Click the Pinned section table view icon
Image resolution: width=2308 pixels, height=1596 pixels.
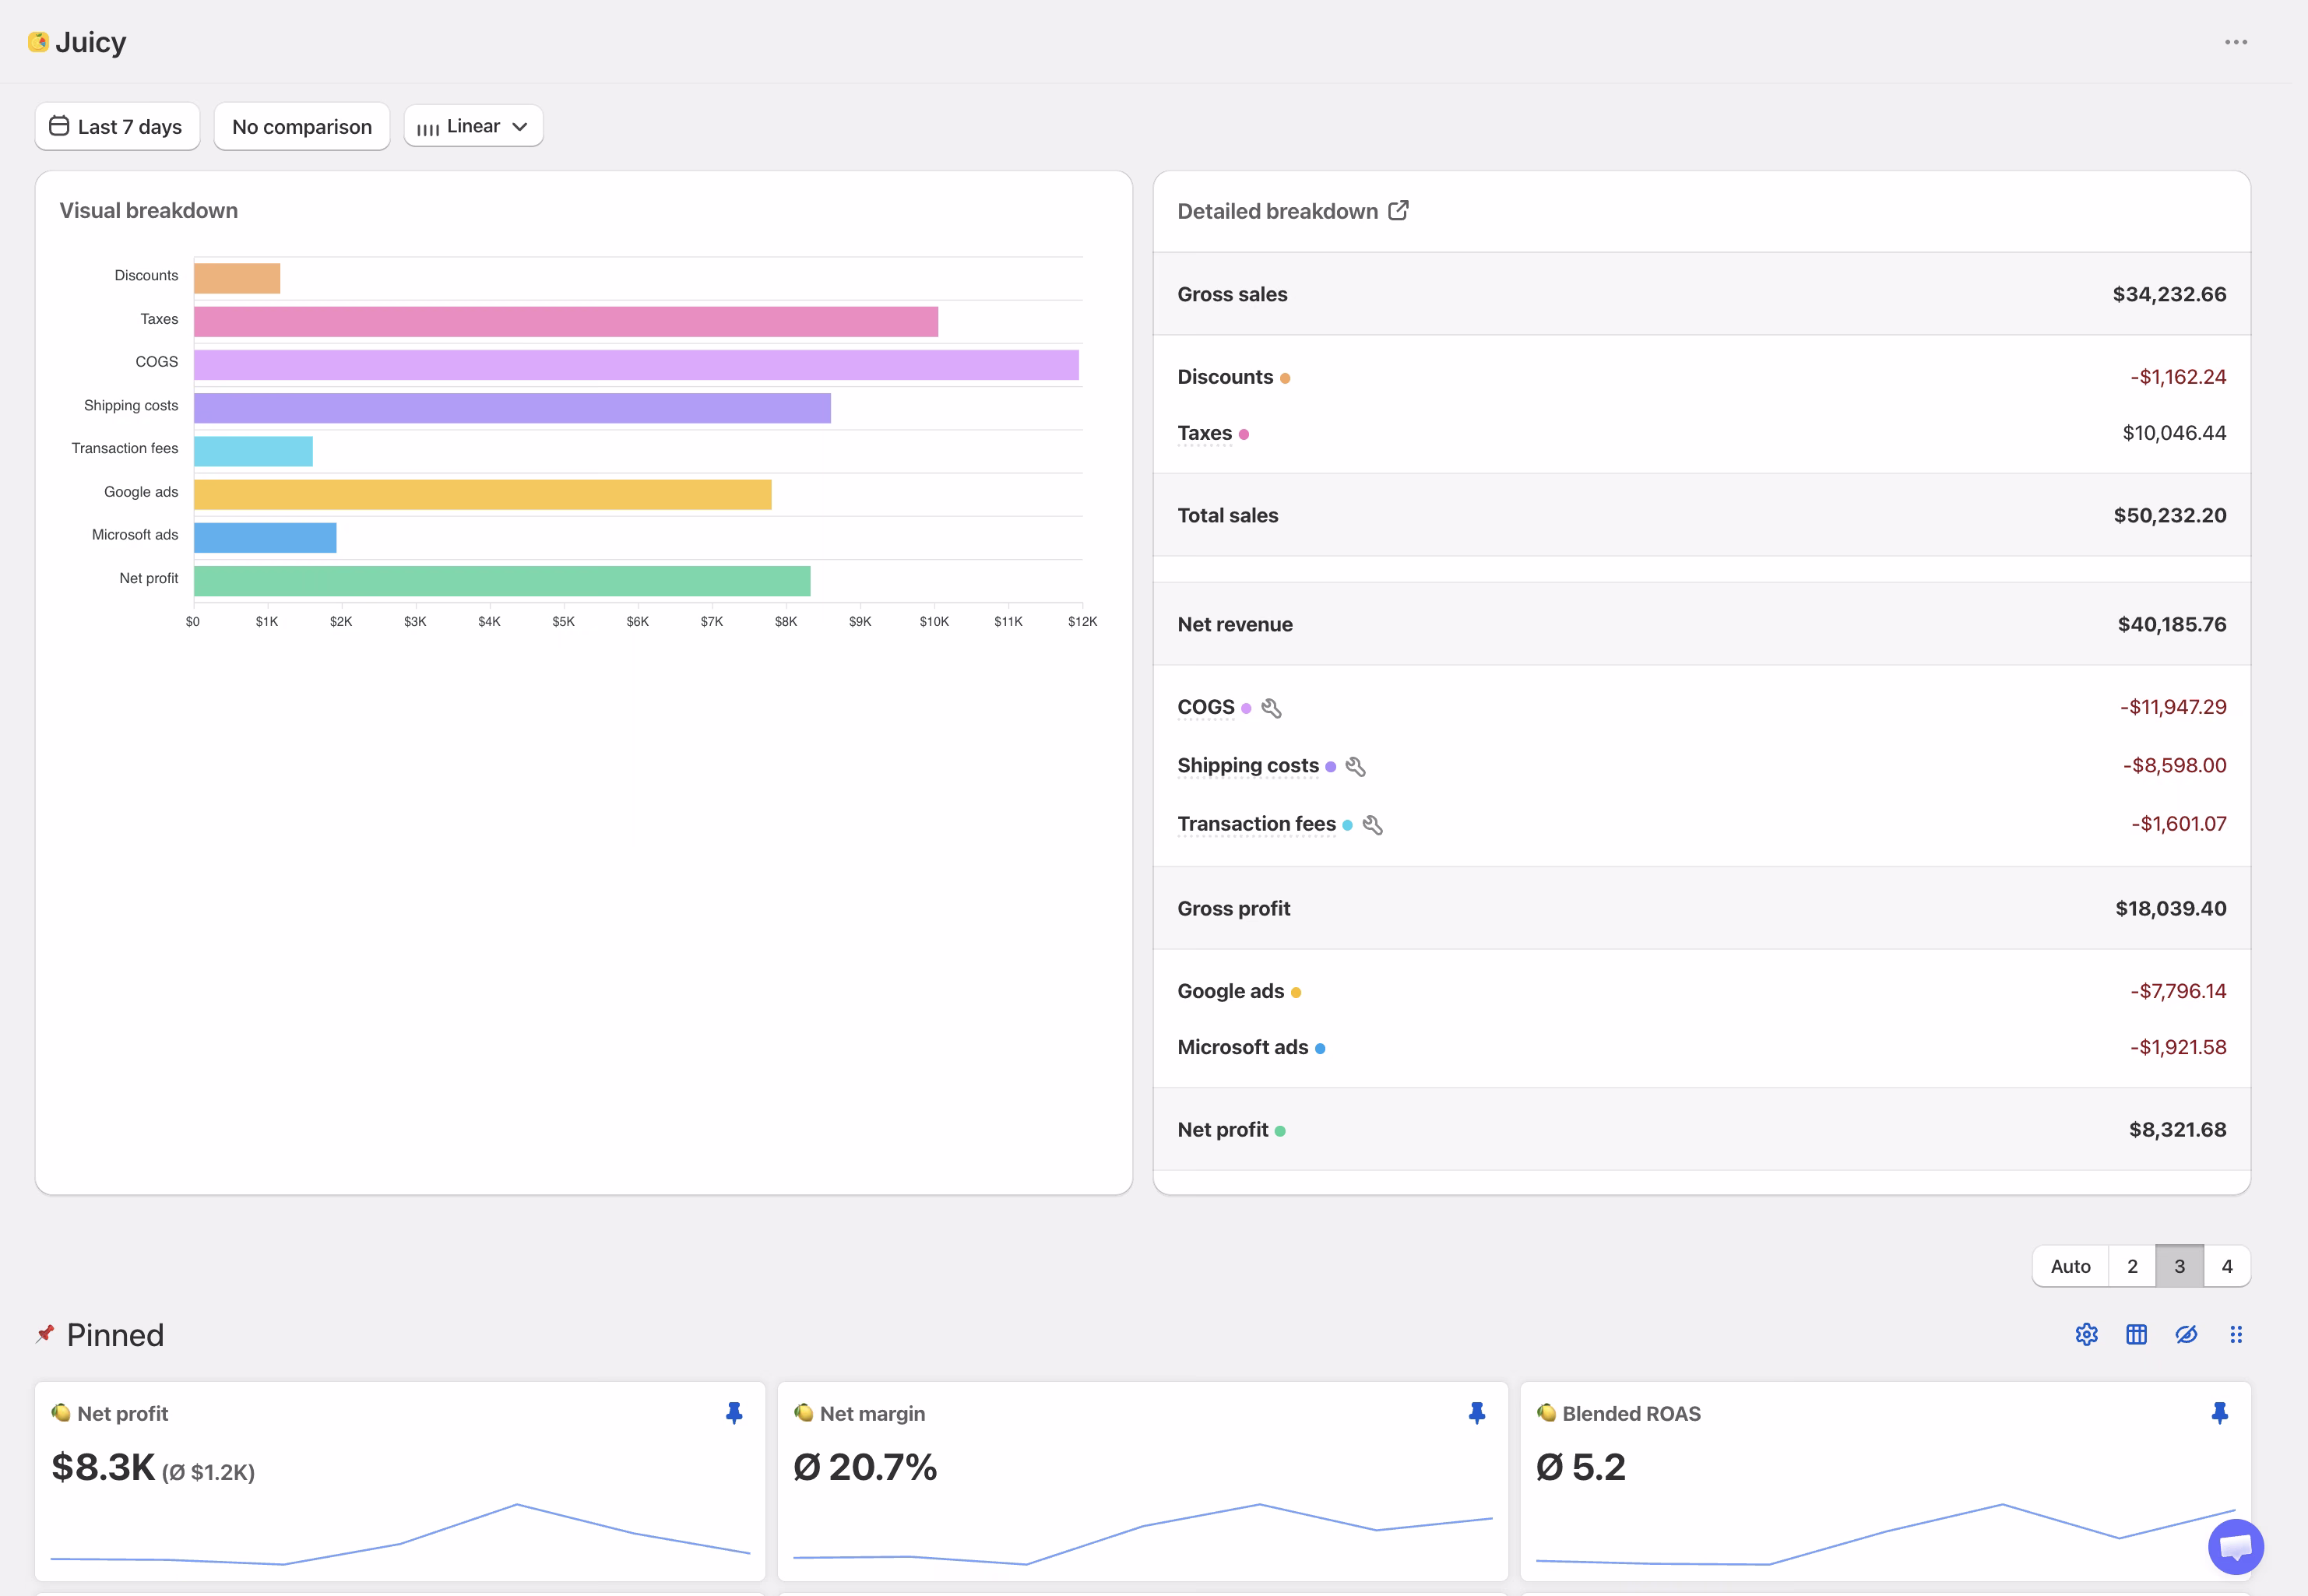2136,1335
